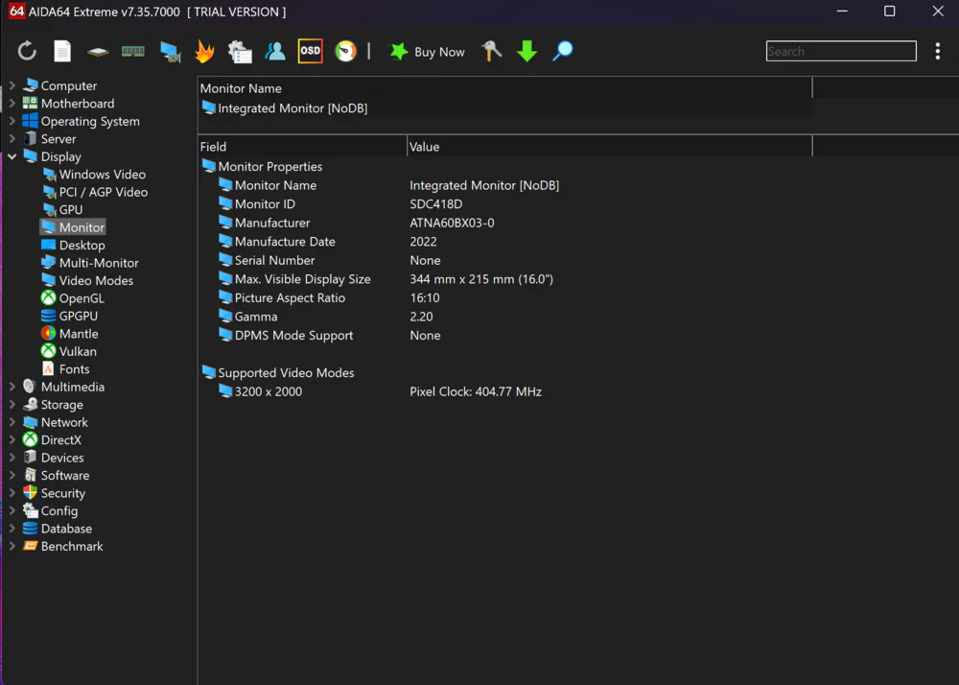The image size is (959, 685).
Task: Open the memory benchmark RAM icon
Action: coord(132,52)
